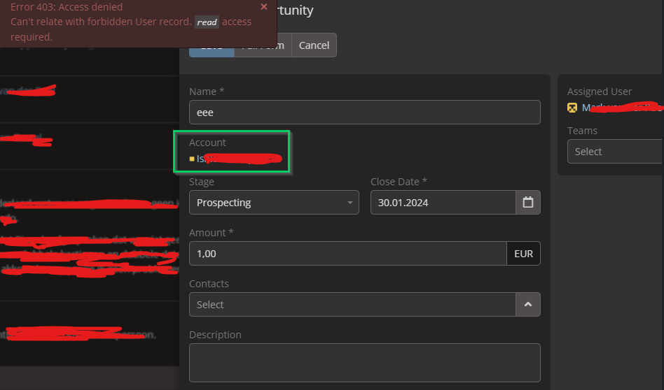Click the Name field containing eee
This screenshot has width=664, height=390.
365,113
